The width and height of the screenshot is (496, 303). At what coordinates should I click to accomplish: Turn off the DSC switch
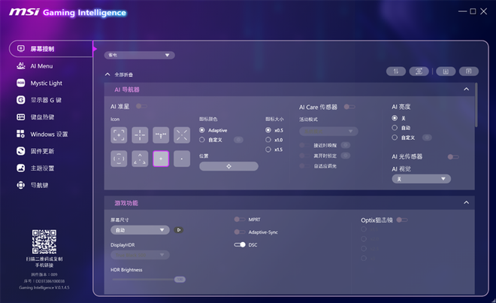[240, 245]
